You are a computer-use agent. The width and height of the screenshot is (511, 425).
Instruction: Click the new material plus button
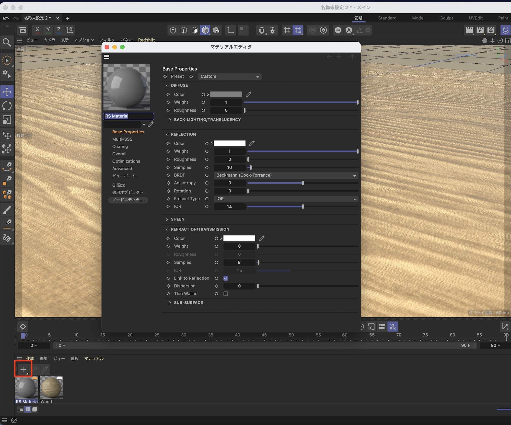click(x=23, y=369)
